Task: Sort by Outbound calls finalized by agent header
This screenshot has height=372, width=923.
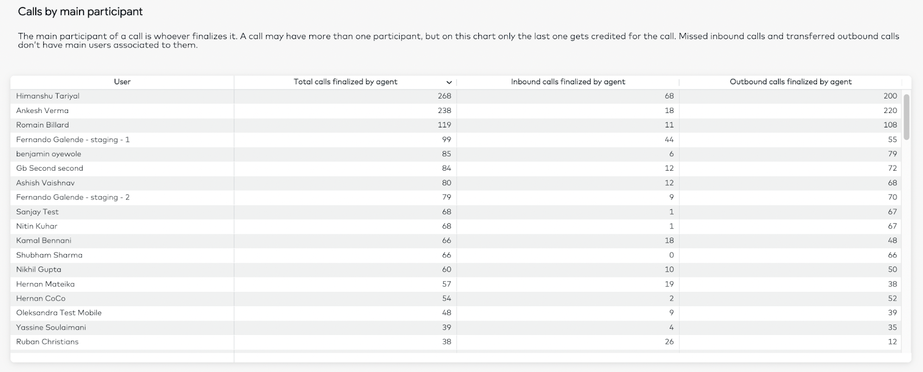Action: pos(790,82)
